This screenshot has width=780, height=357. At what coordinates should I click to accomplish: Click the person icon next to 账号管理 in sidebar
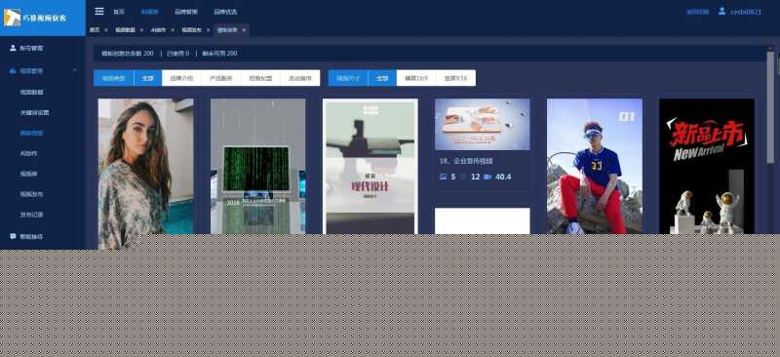point(13,49)
